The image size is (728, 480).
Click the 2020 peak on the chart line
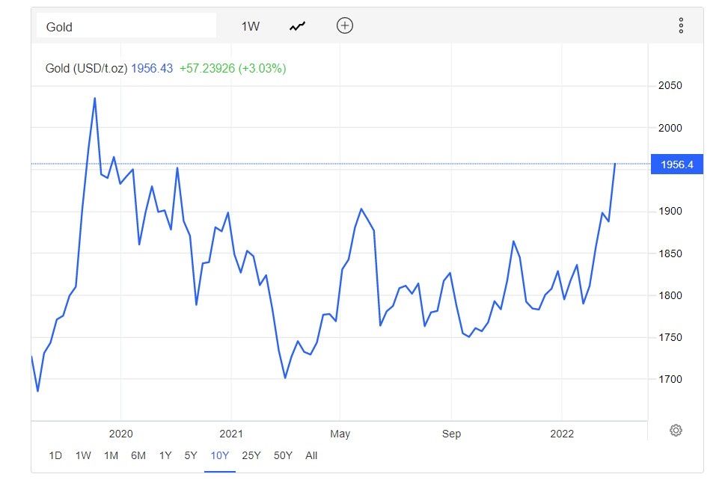(94, 98)
